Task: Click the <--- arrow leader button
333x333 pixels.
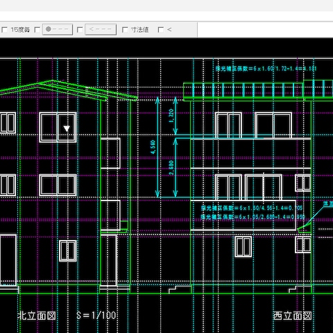Action: (x=101, y=29)
